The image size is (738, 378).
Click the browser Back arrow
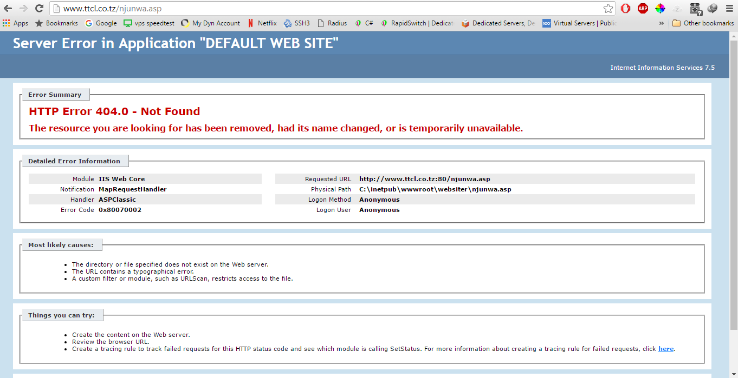(8, 9)
